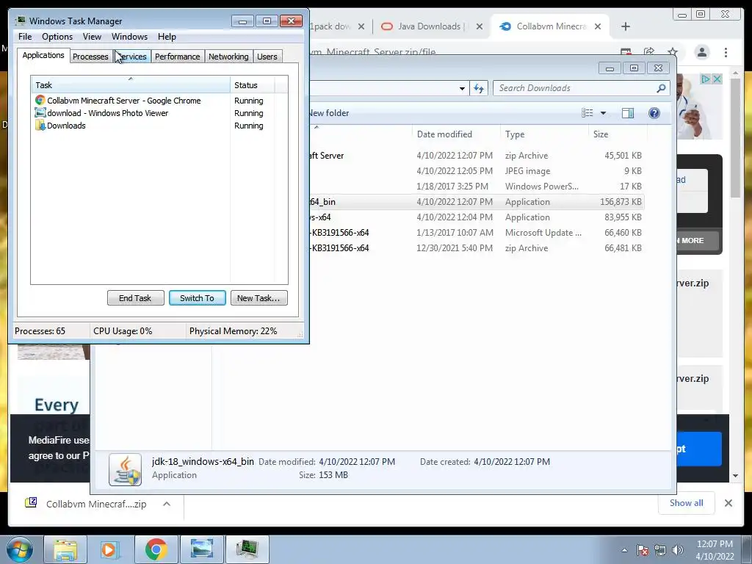
Task: Switch to the Users tab
Action: click(x=267, y=57)
